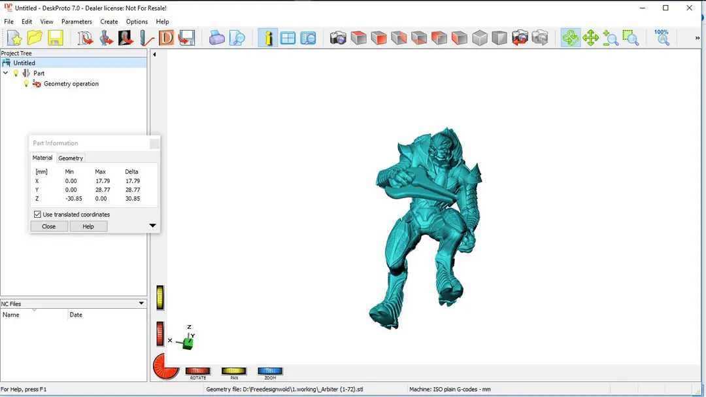Open a project with the yellow folder icon
Screen dimensions: 706x397
coord(35,38)
